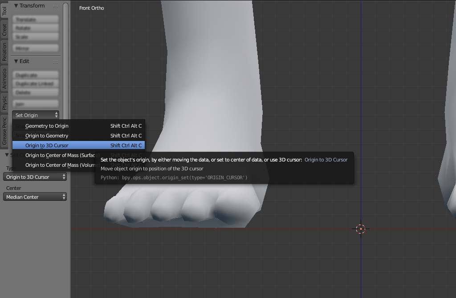Open the Type dropdown showing Origin to 3D Cursor
This screenshot has width=456, height=298.
[x=35, y=177]
